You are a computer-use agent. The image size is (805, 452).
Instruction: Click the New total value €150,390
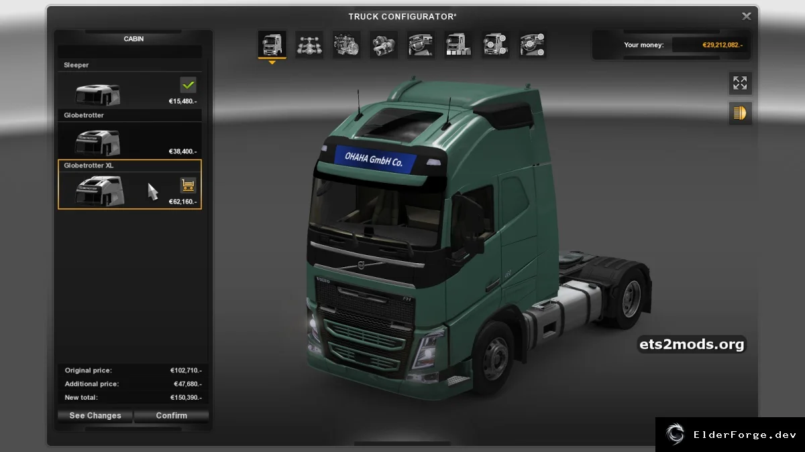click(186, 397)
